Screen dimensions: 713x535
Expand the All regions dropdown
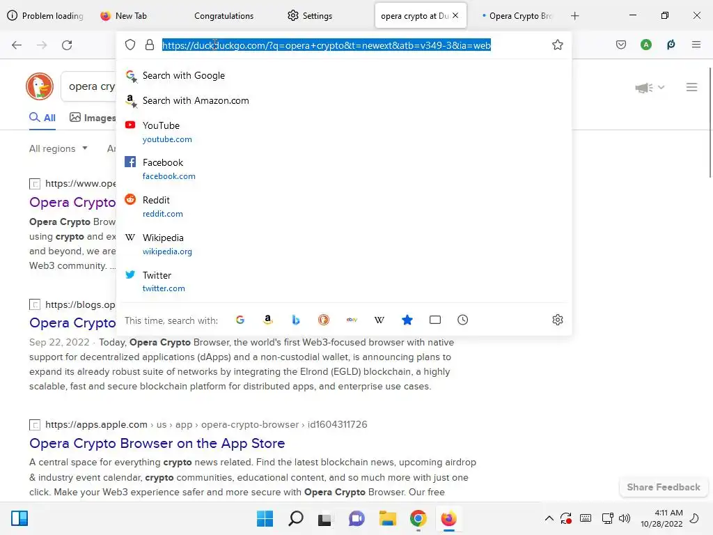58,148
